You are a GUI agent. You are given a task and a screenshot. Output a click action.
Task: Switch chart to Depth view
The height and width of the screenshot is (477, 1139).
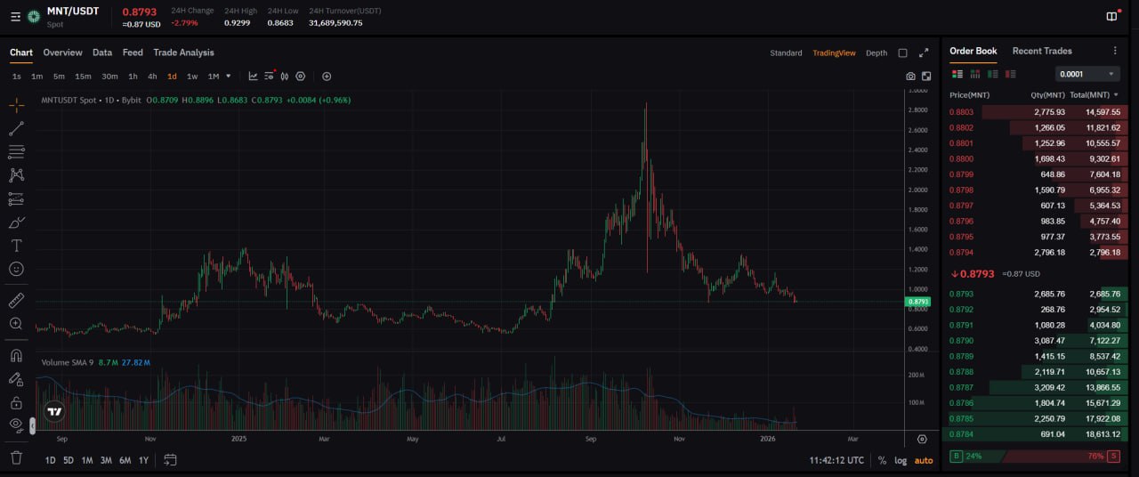click(876, 53)
